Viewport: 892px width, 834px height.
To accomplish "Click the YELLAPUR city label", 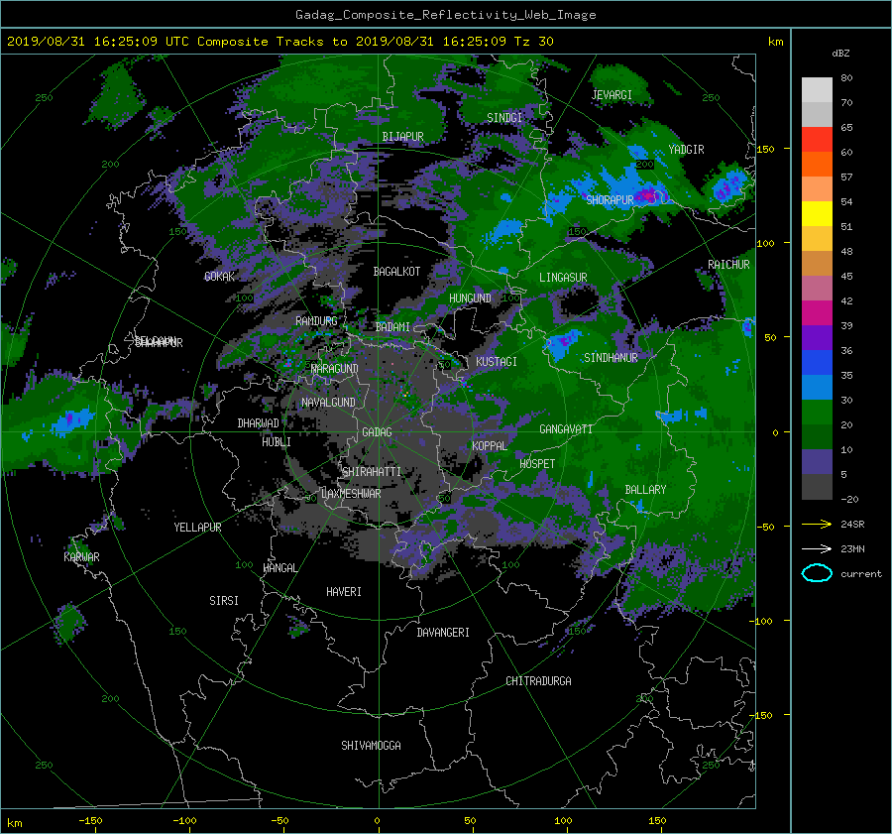I will tap(197, 528).
